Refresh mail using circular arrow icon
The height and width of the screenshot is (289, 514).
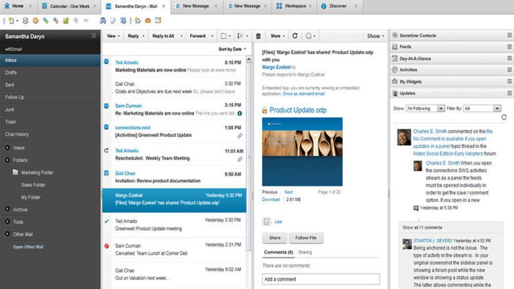(295, 35)
